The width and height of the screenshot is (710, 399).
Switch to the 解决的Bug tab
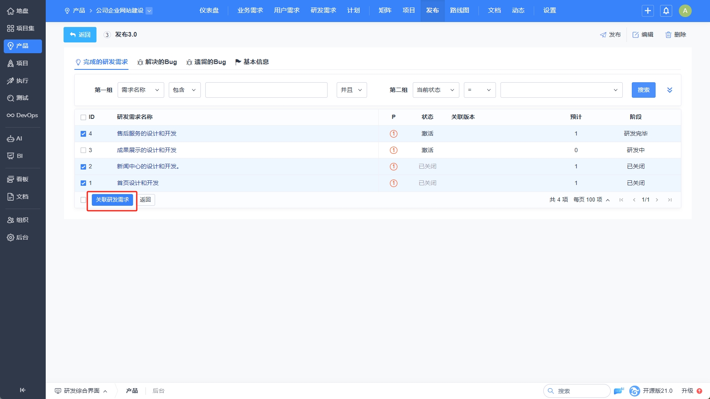[x=157, y=62]
